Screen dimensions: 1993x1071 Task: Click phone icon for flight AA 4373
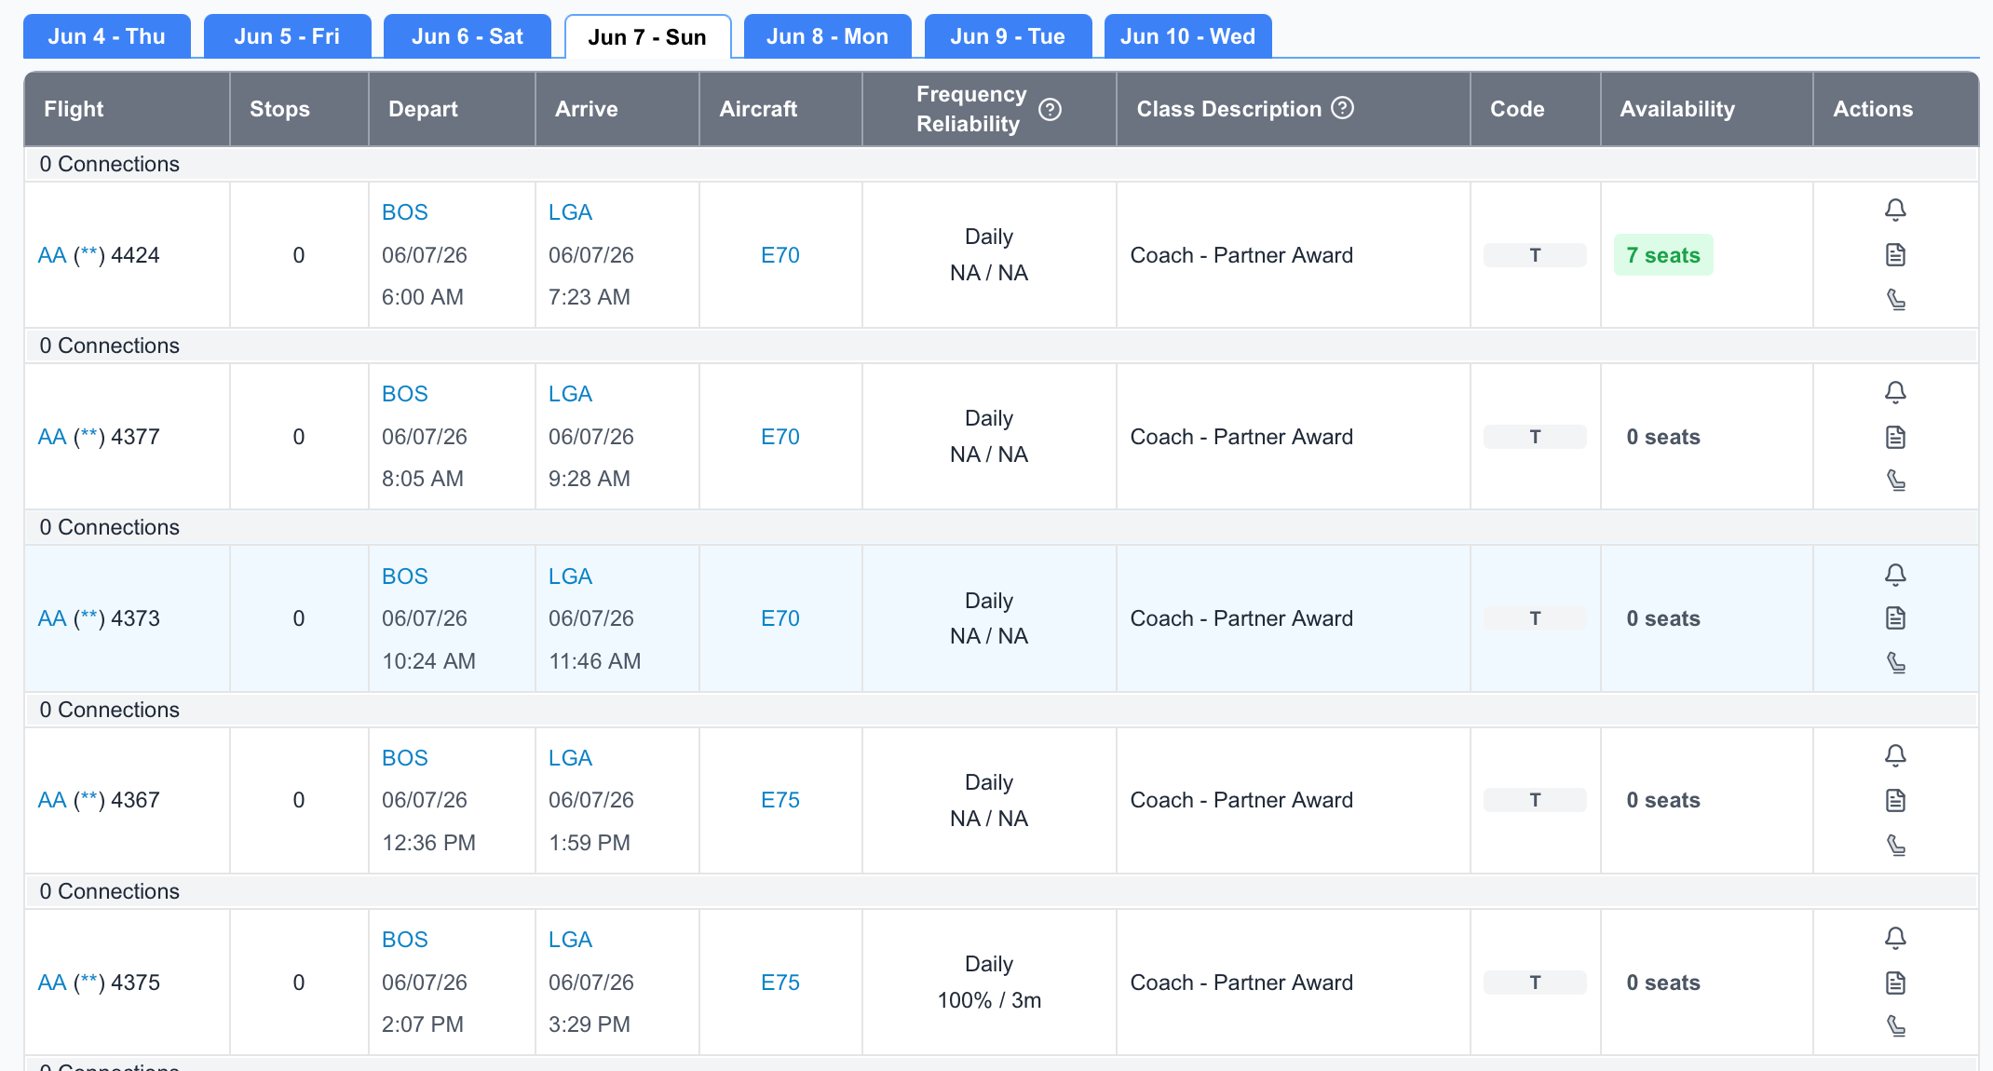click(x=1895, y=663)
